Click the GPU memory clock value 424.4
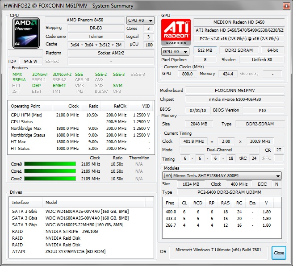293x266 pixels. (x=228, y=74)
